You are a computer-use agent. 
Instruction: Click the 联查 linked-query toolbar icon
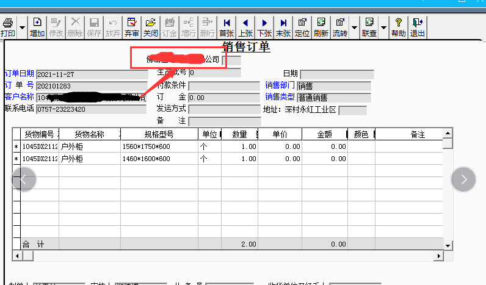[369, 27]
